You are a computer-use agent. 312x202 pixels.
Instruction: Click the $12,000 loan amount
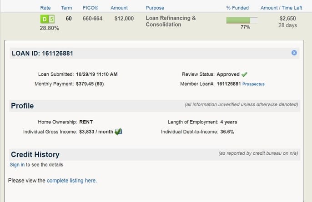coord(124,19)
